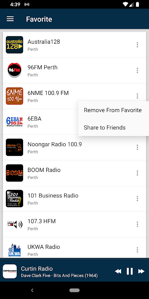Tap the Australia128 station logo
The width and height of the screenshot is (149, 299).
(15, 45)
